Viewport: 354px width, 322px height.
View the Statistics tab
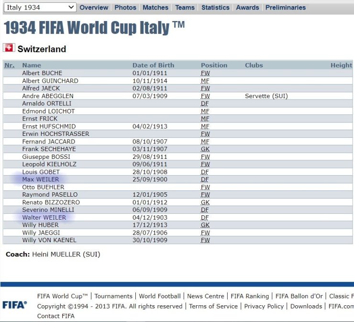coord(215,8)
